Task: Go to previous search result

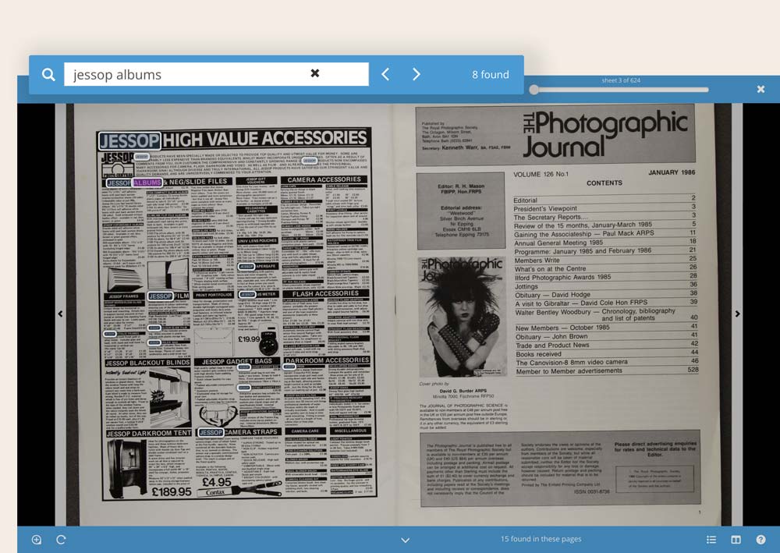Action: click(385, 75)
